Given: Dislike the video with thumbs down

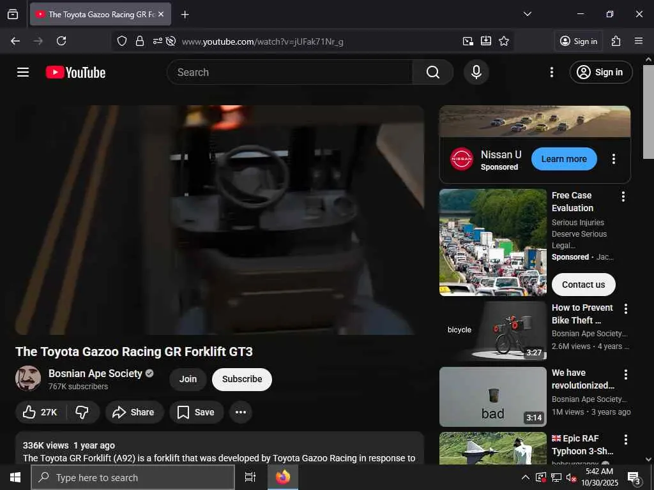Looking at the screenshot, I should click(x=82, y=412).
